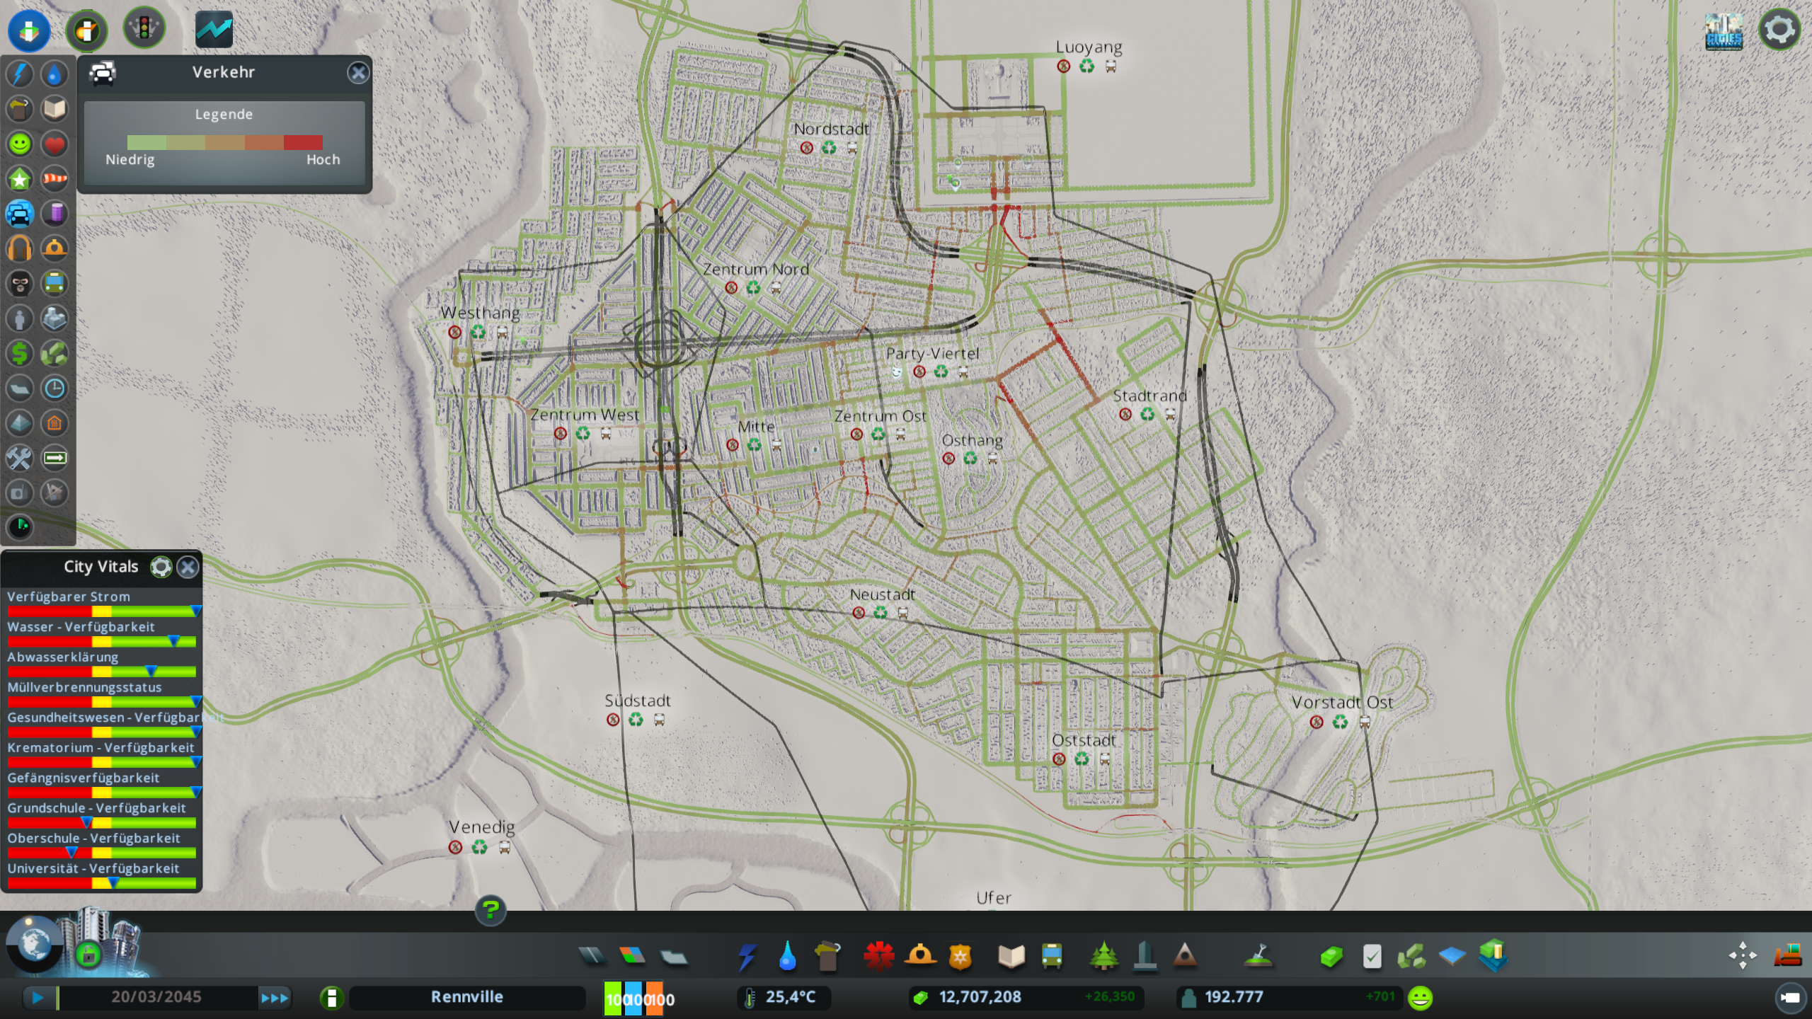Select the Traffic info view car icon
The height and width of the screenshot is (1019, 1812).
tap(20, 214)
